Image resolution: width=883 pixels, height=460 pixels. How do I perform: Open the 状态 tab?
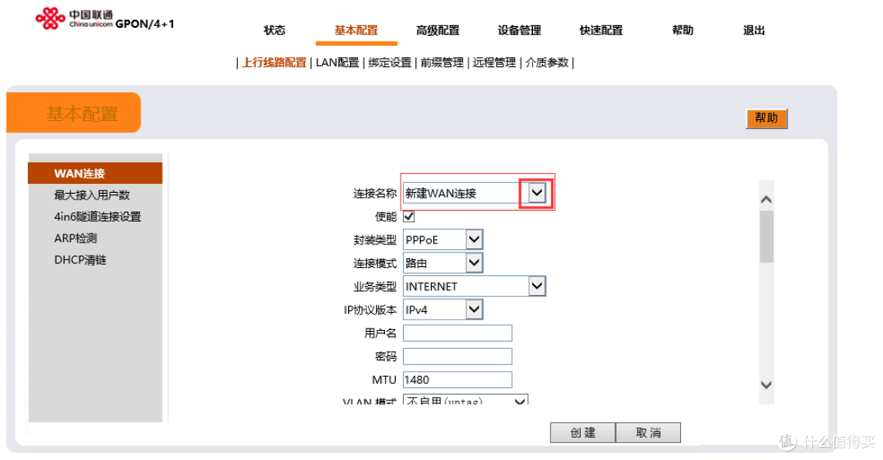click(275, 30)
